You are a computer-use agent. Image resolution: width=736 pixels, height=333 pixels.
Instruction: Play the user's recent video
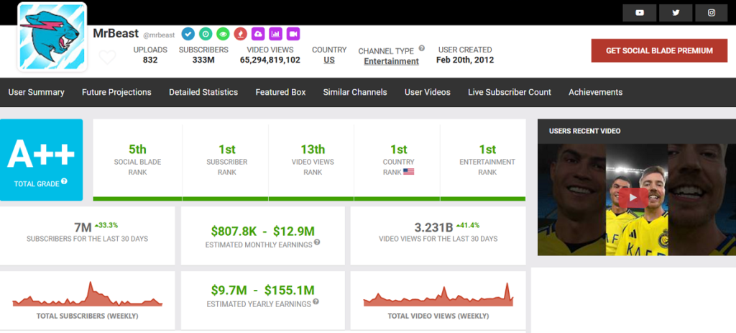coord(632,198)
